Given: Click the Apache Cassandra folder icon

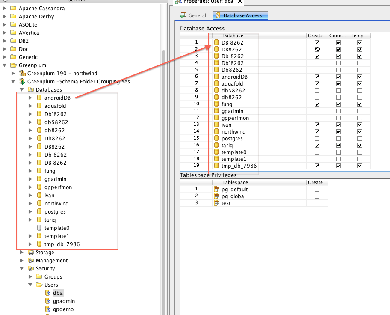Looking at the screenshot, I should tap(13, 8).
